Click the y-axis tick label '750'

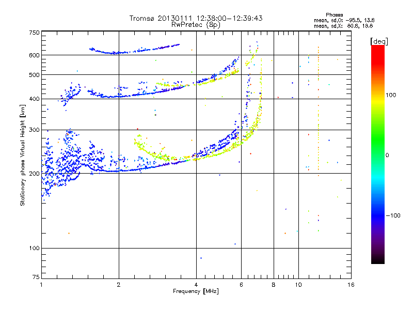pos(34,33)
